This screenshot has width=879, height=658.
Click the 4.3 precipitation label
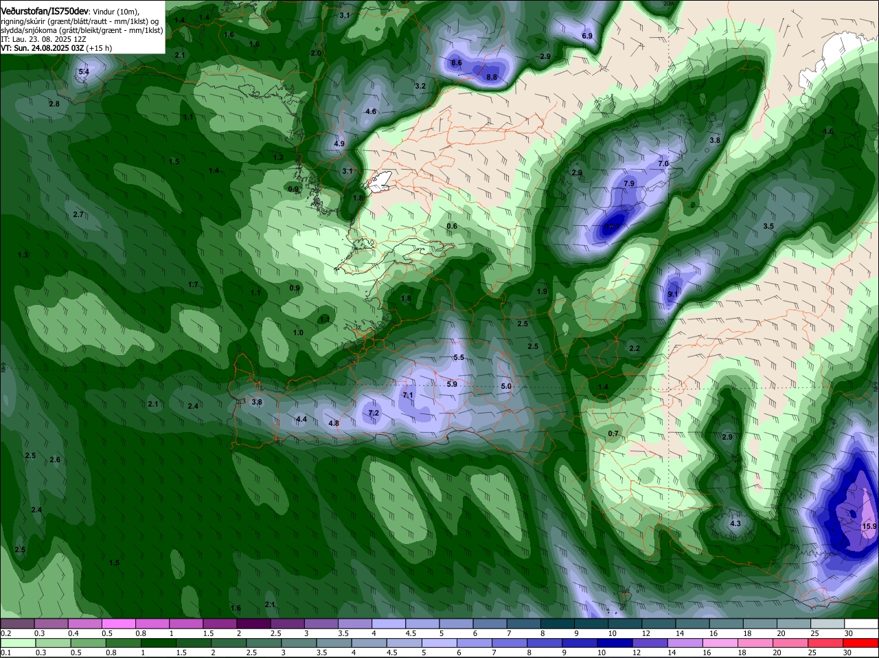[x=735, y=523]
